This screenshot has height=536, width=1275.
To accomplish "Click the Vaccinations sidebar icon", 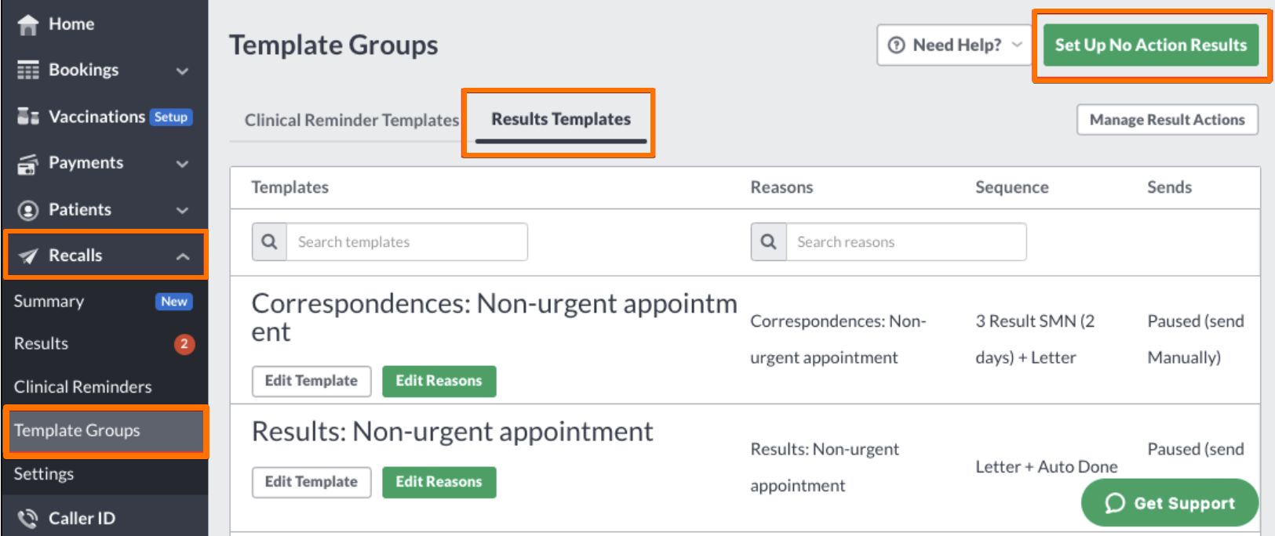I will coord(28,117).
